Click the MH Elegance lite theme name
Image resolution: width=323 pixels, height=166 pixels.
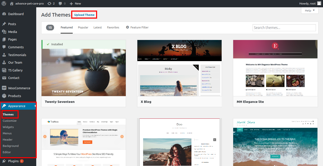pyautogui.click(x=250, y=102)
